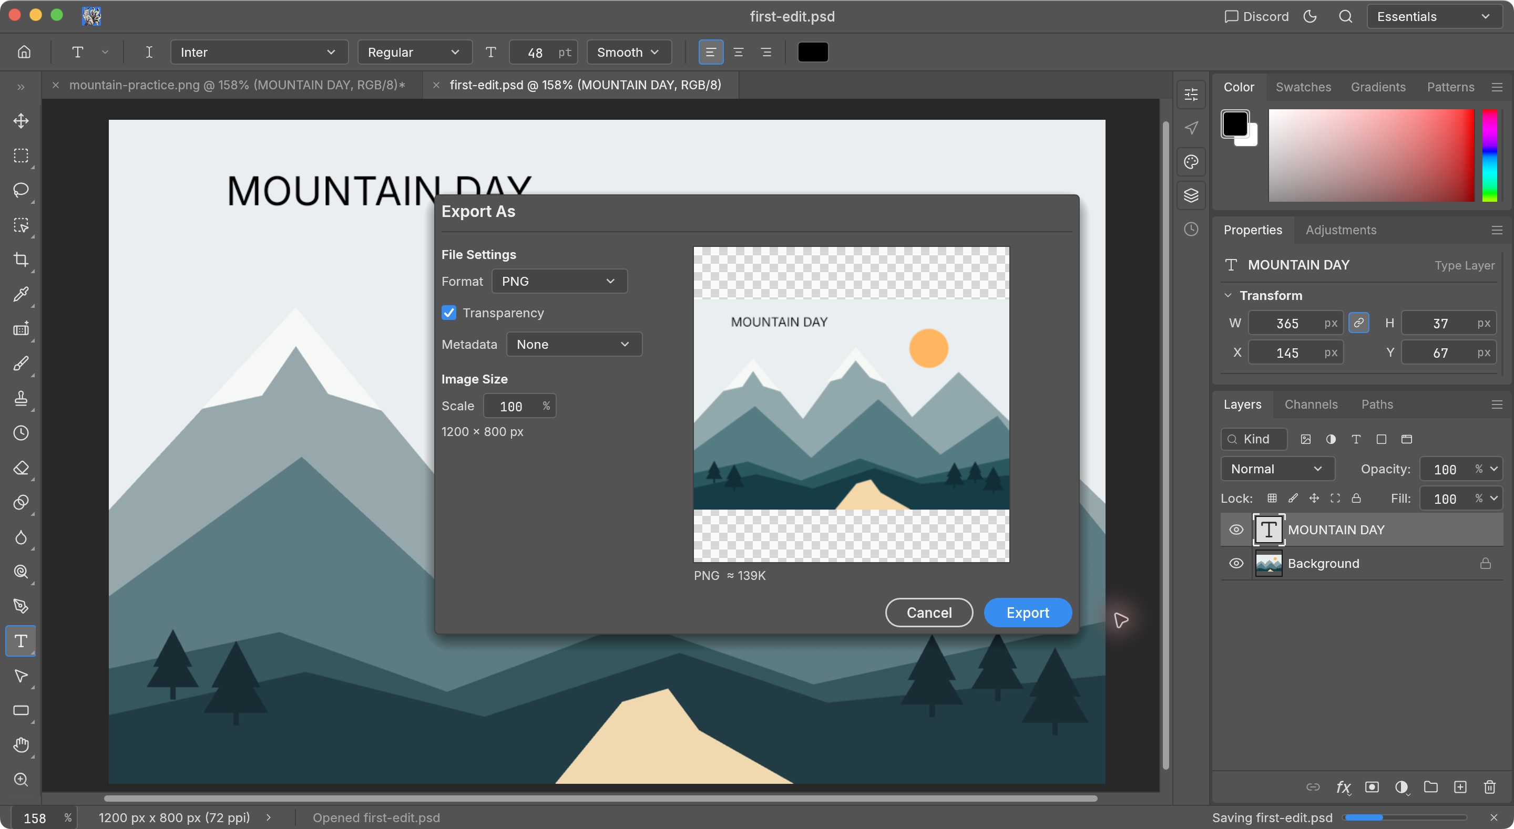Enable right text alignment
This screenshot has width=1514, height=829.
[766, 53]
